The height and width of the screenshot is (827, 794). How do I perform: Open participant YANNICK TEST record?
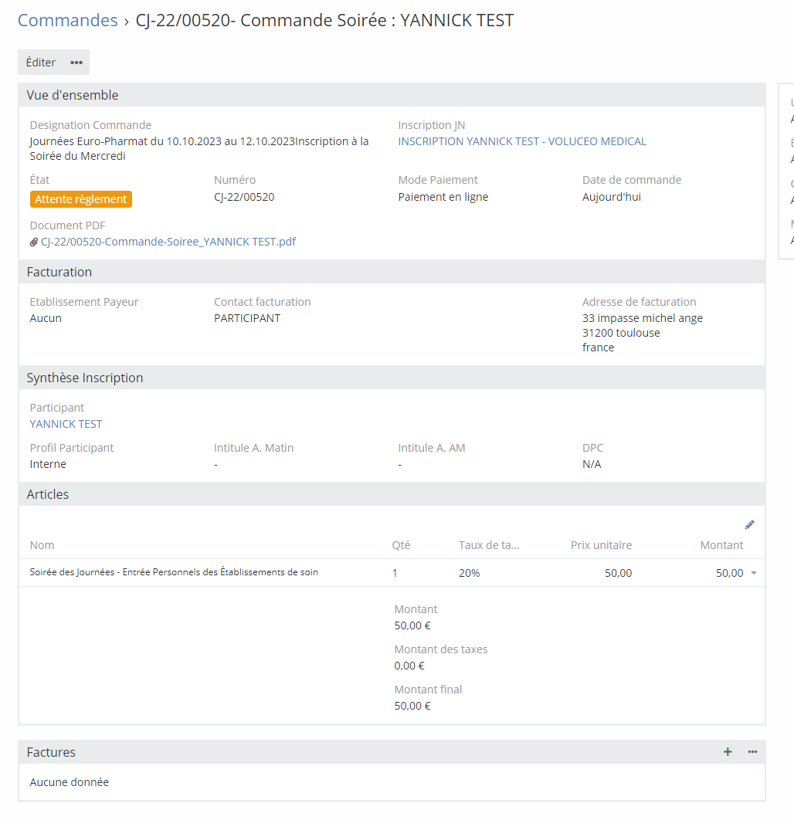coord(66,424)
